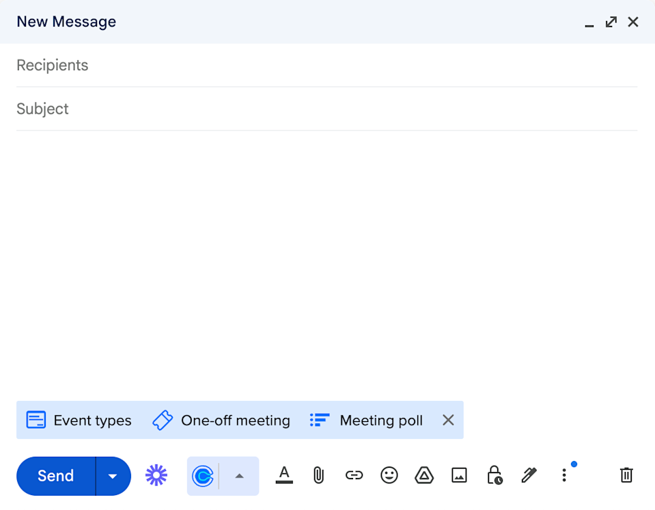The image size is (655, 510).
Task: Select the Meeting poll option
Action: [x=365, y=420]
